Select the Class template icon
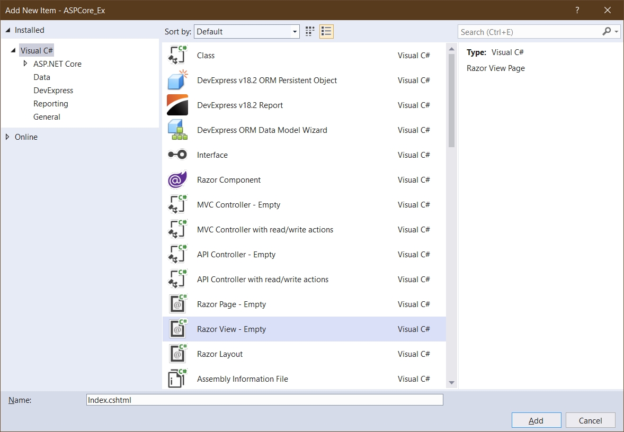 point(177,55)
